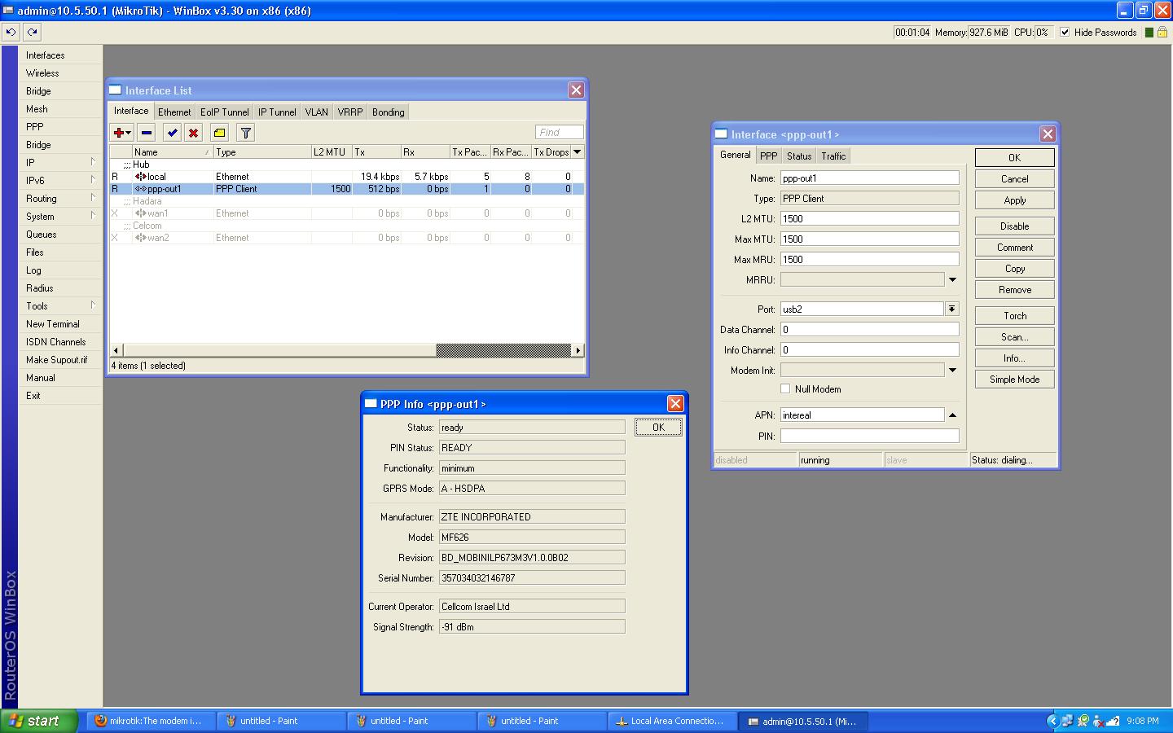This screenshot has height=733, width=1173.
Task: Click the green status indicator in WinBox toolbar
Action: [x=1149, y=33]
